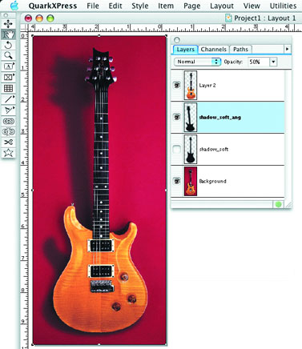Click the guitar picture box on page
This screenshot has height=349, width=302.
point(99,190)
